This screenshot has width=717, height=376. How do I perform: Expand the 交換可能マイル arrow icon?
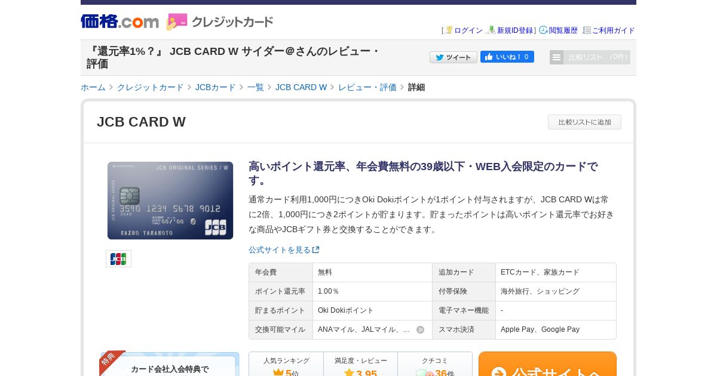421,329
